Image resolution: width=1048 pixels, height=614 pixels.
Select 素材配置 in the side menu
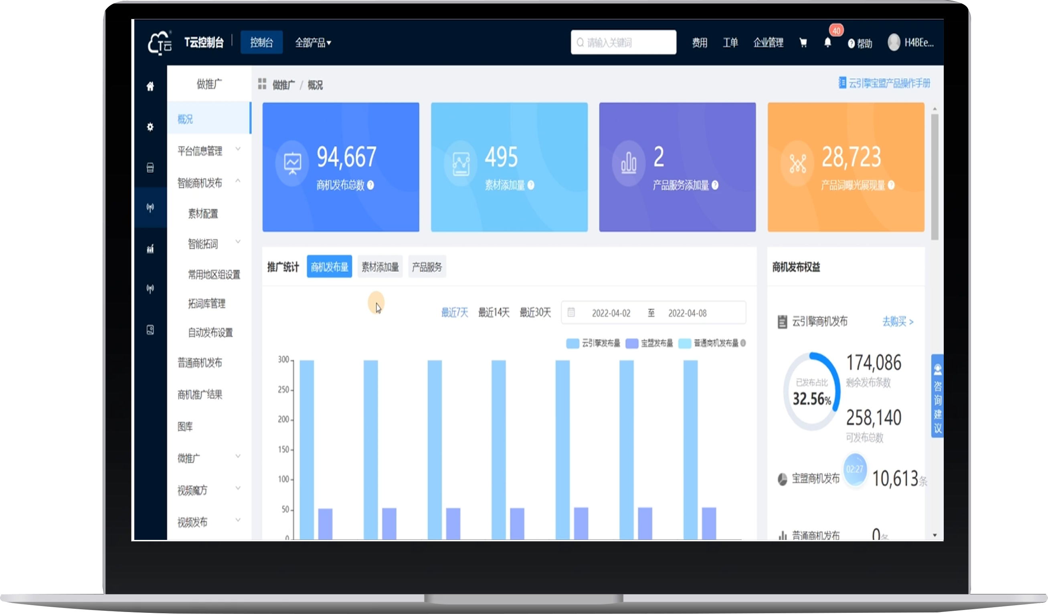coord(203,213)
